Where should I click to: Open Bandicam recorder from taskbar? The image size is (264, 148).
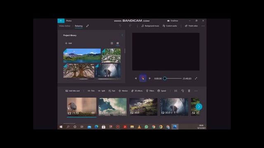[x=118, y=127]
